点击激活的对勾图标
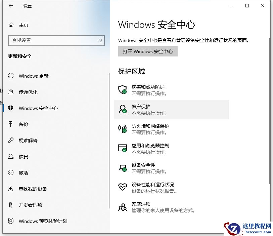Viewport: 273px width, 236px height. coord(10,173)
